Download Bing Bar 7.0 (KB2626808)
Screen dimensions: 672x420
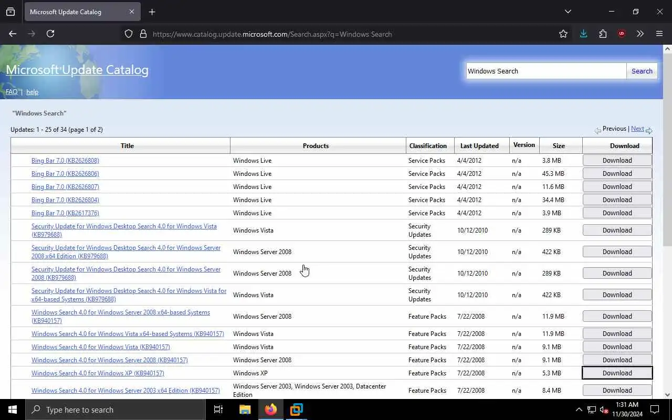click(617, 161)
